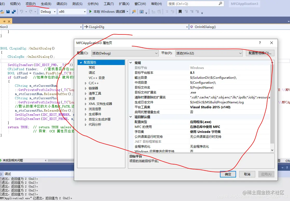Click the previous bookmark icon
The width and height of the screenshot is (290, 201).
point(186,11)
